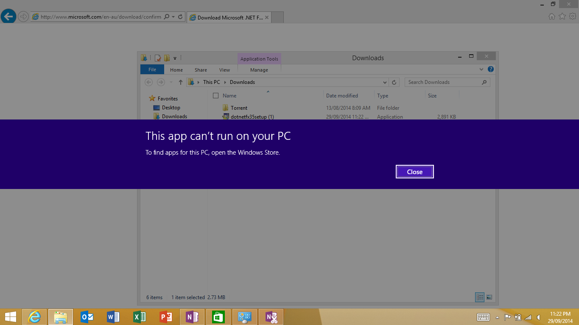Select Downloads in the navigation pane
The width and height of the screenshot is (579, 325).
point(174,117)
